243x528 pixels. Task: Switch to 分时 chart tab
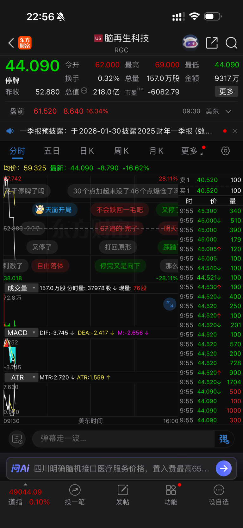coord(17,151)
